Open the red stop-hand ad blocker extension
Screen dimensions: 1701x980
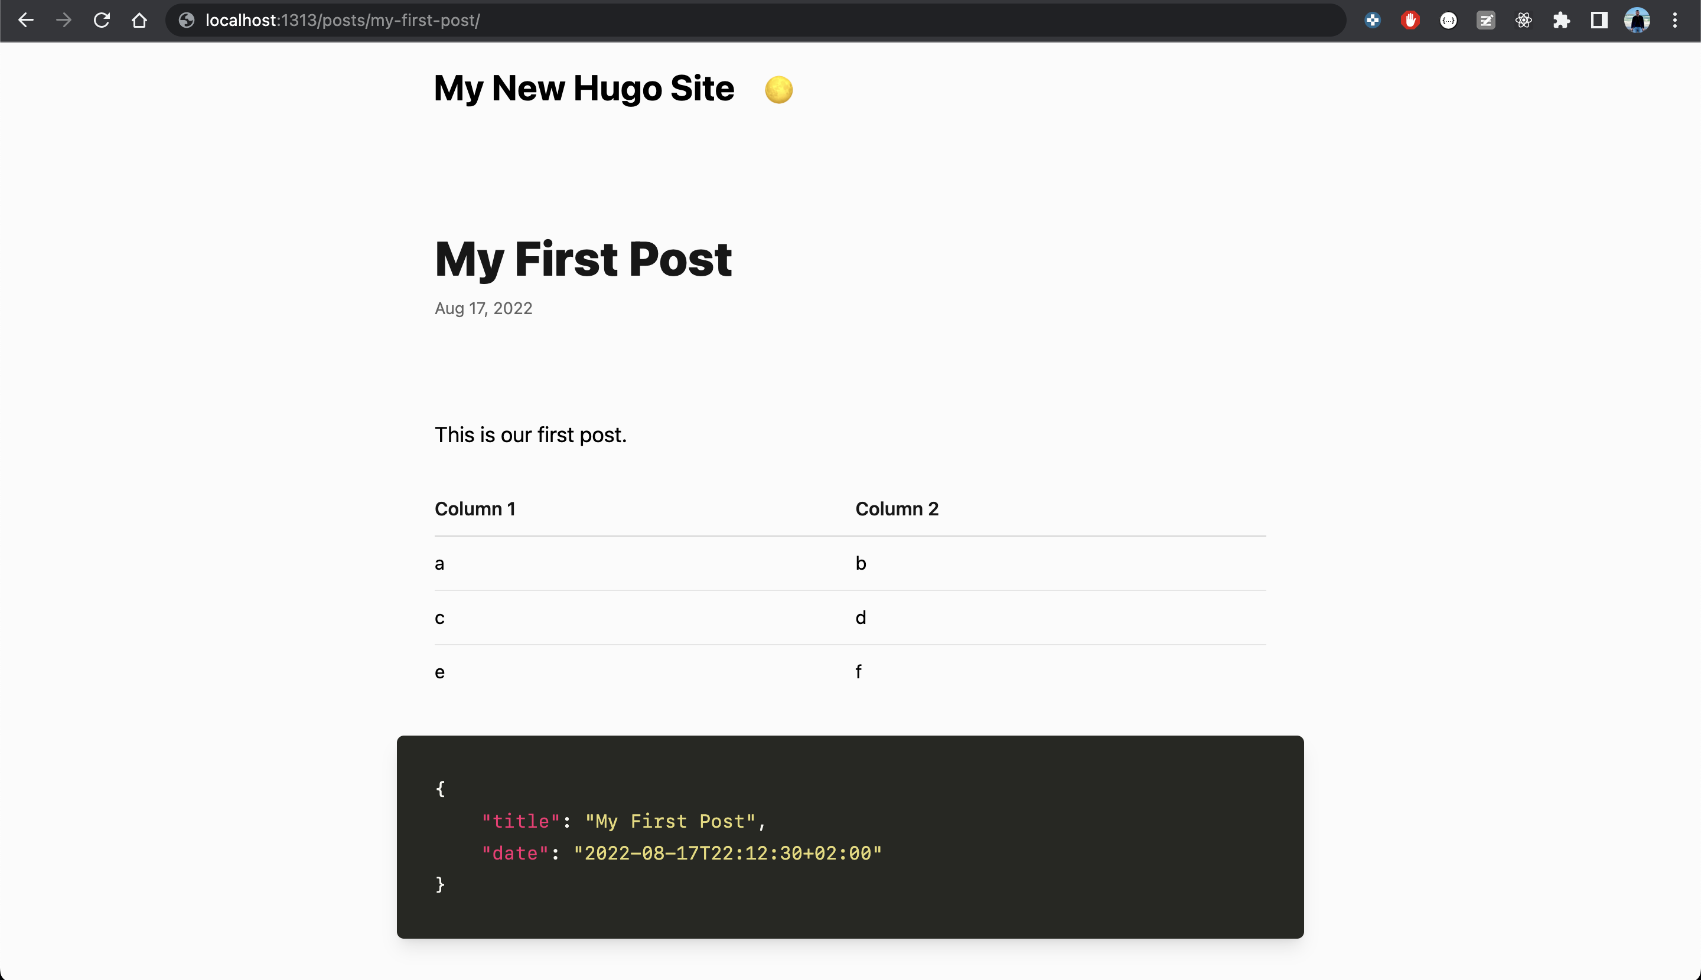pos(1410,20)
